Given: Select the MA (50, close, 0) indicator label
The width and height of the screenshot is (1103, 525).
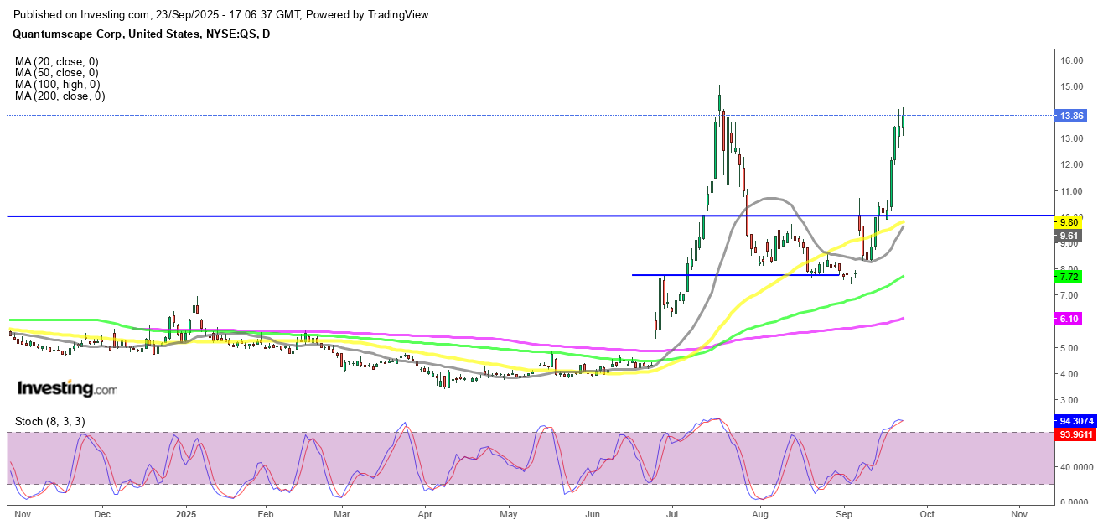Looking at the screenshot, I should (57, 73).
